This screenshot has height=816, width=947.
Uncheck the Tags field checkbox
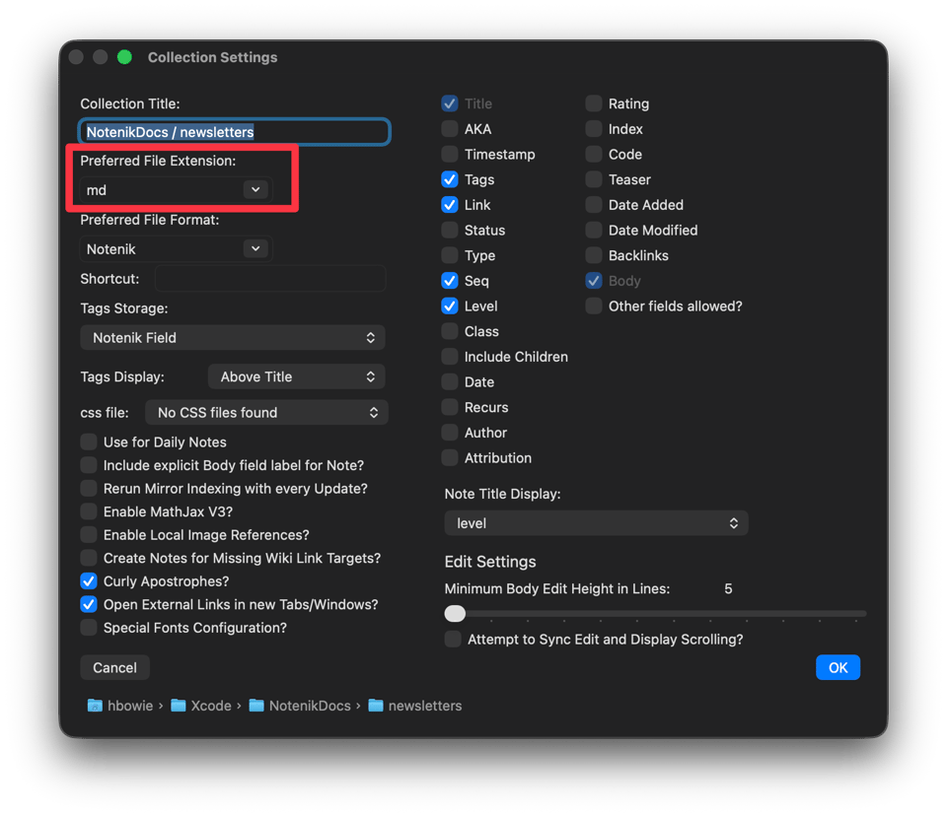[x=450, y=180]
